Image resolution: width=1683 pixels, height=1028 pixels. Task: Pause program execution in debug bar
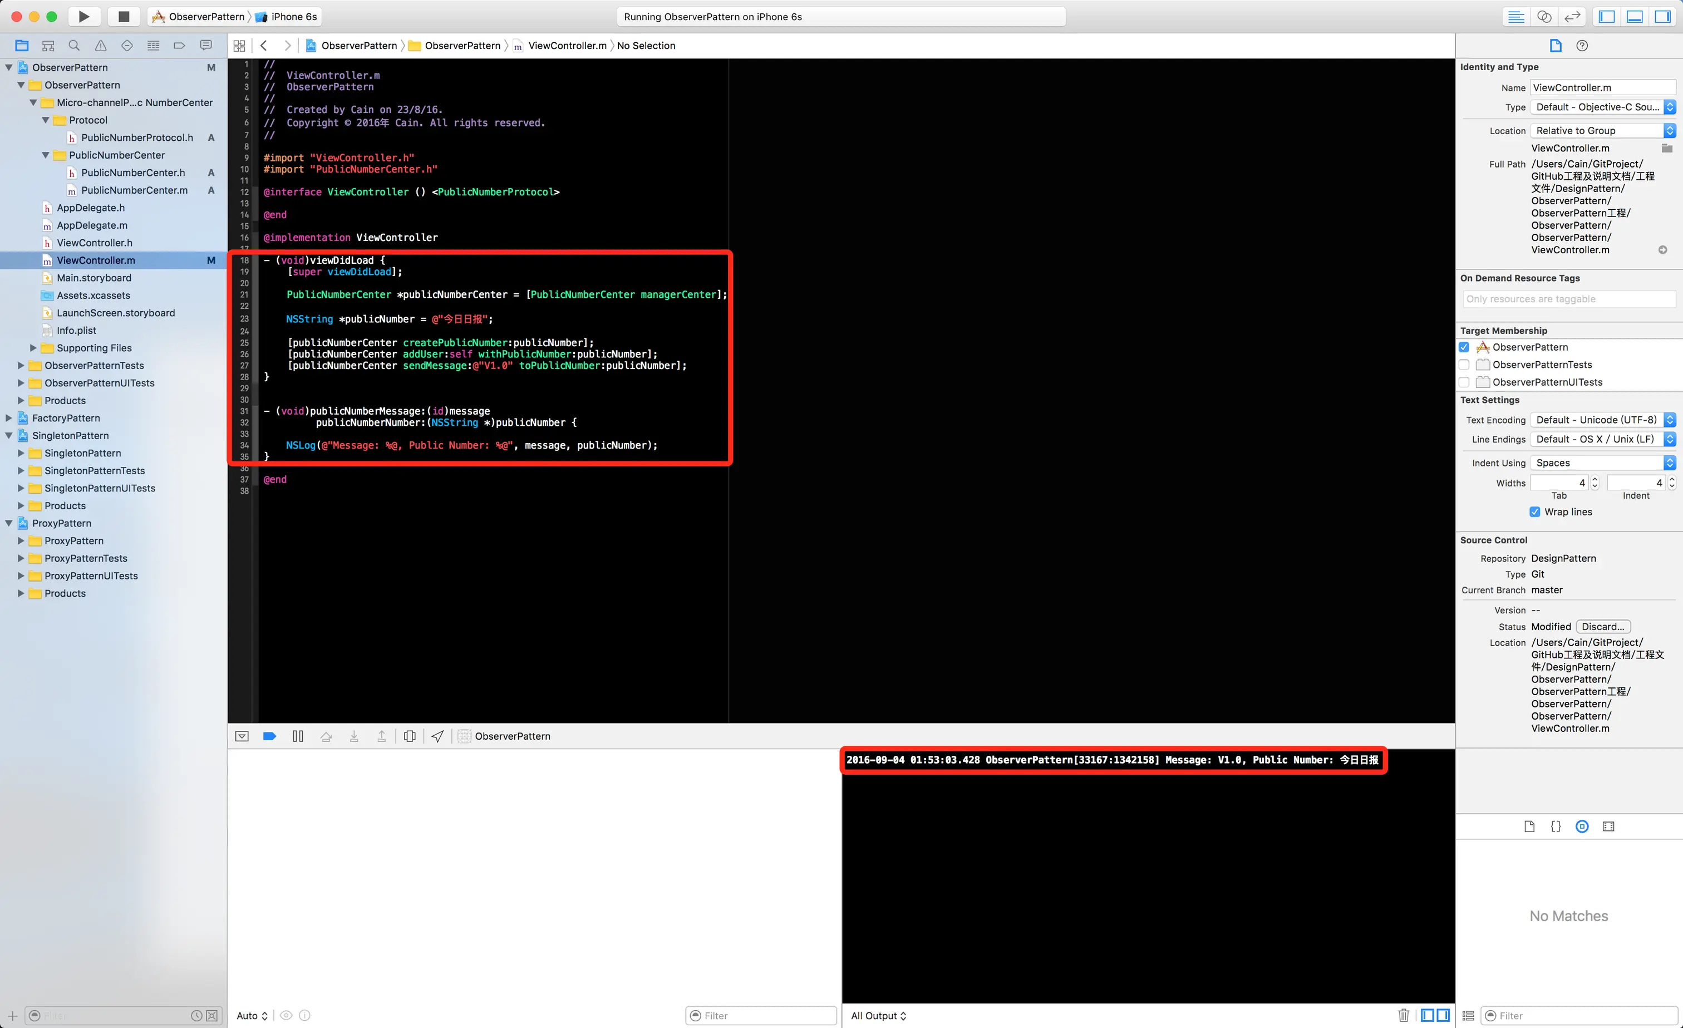point(298,736)
